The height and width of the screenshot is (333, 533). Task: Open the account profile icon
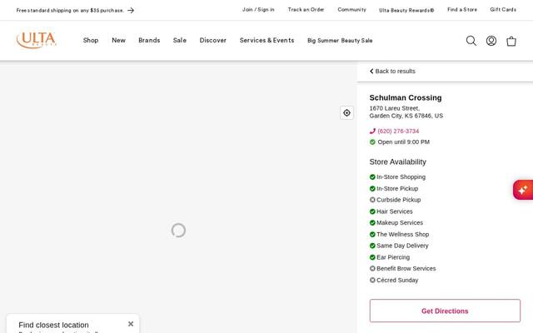tap(491, 41)
